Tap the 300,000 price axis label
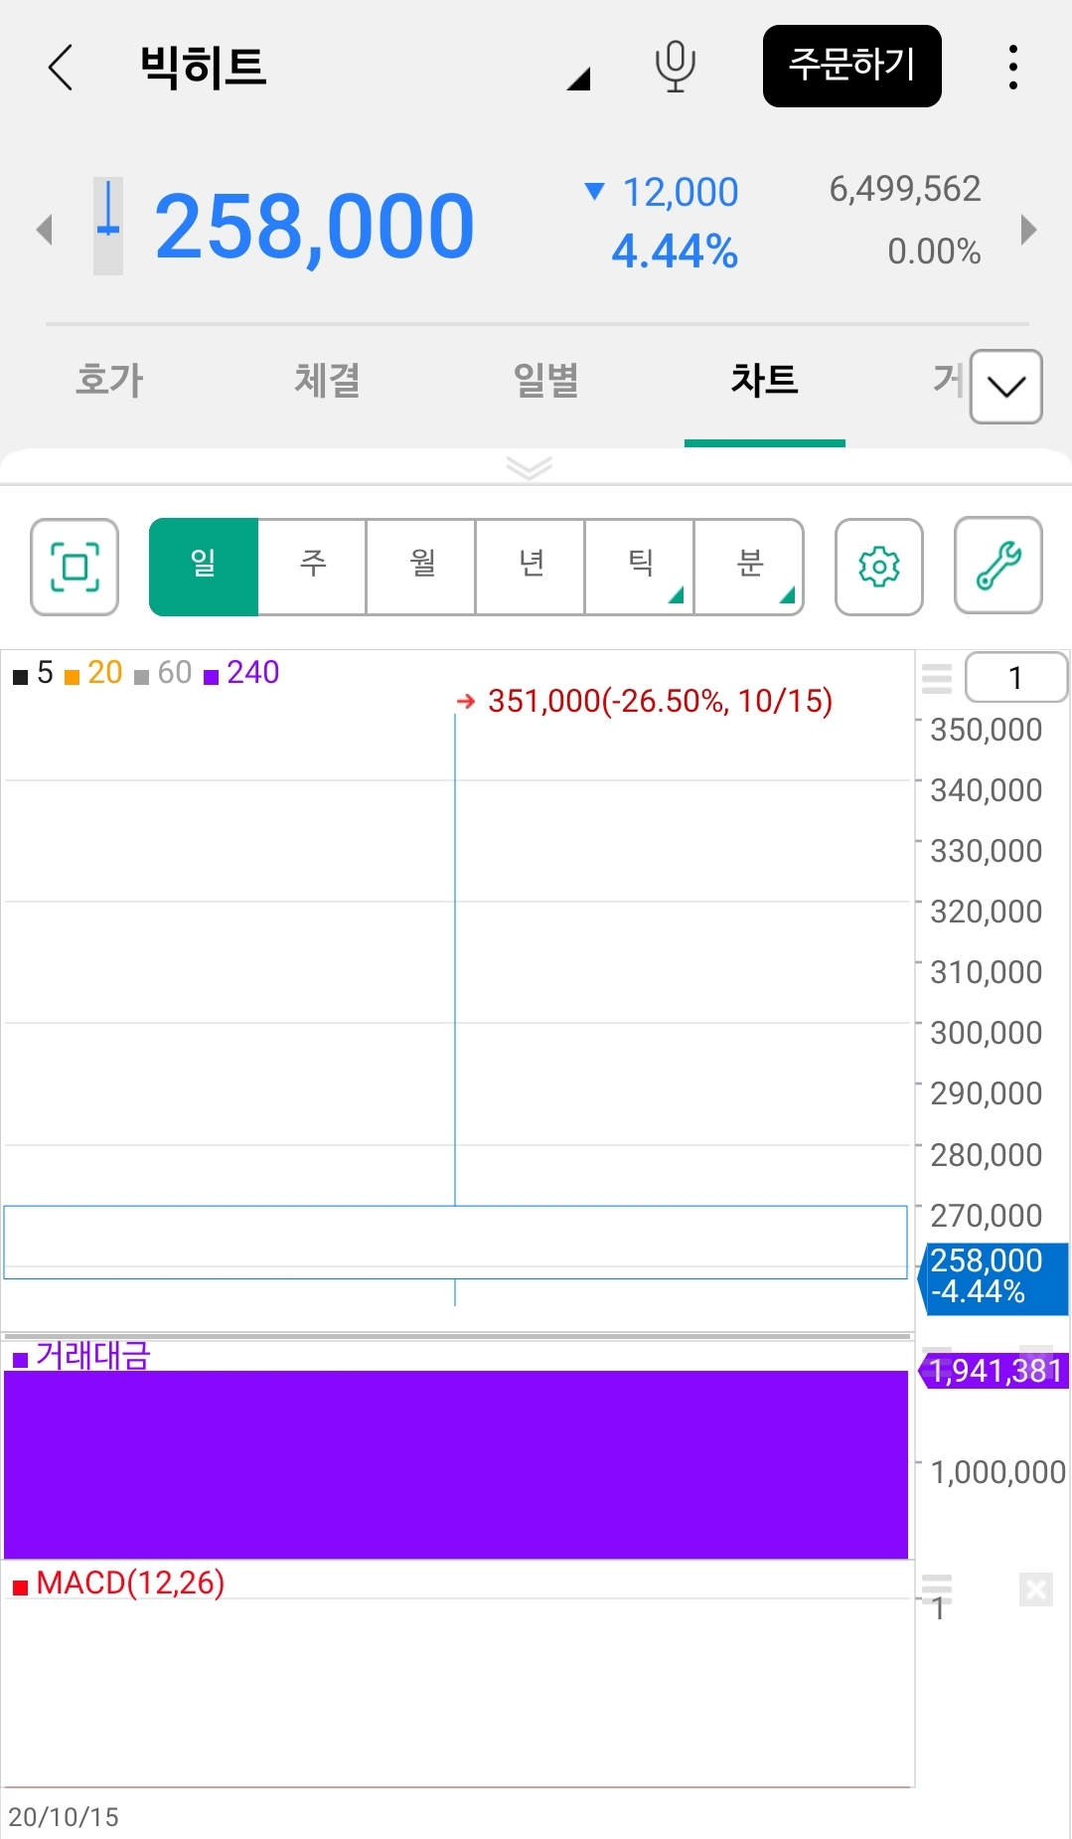Image resolution: width=1072 pixels, height=1839 pixels. (x=986, y=1033)
